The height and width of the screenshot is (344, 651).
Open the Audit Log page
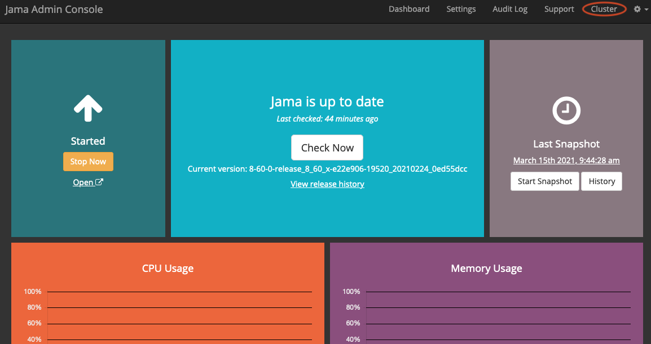click(x=510, y=9)
